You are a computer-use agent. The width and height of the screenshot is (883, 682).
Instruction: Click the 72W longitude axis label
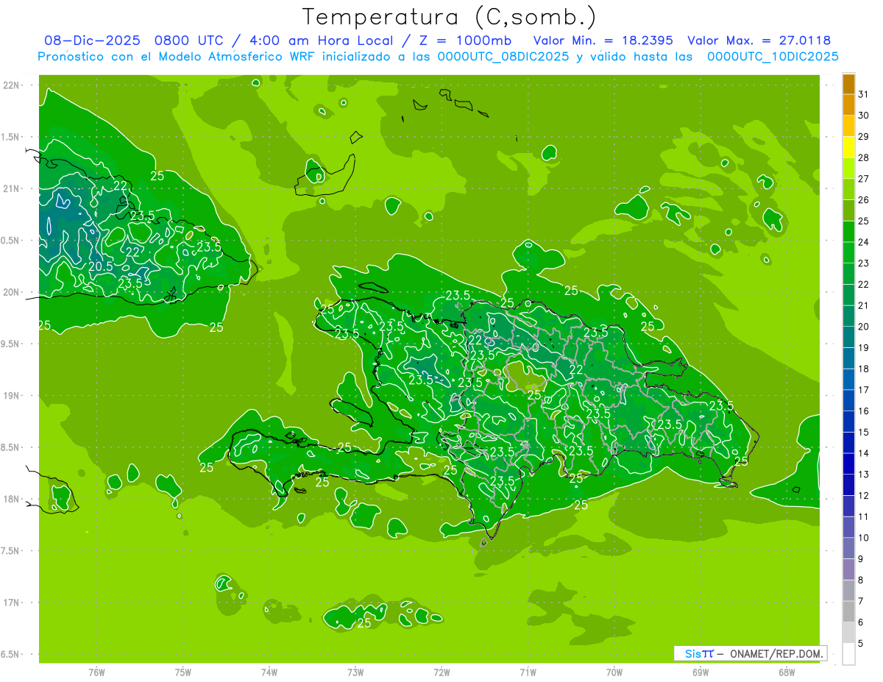tap(441, 672)
